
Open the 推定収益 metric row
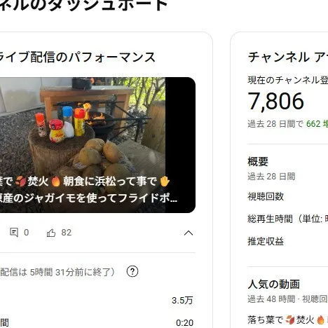tap(288, 242)
